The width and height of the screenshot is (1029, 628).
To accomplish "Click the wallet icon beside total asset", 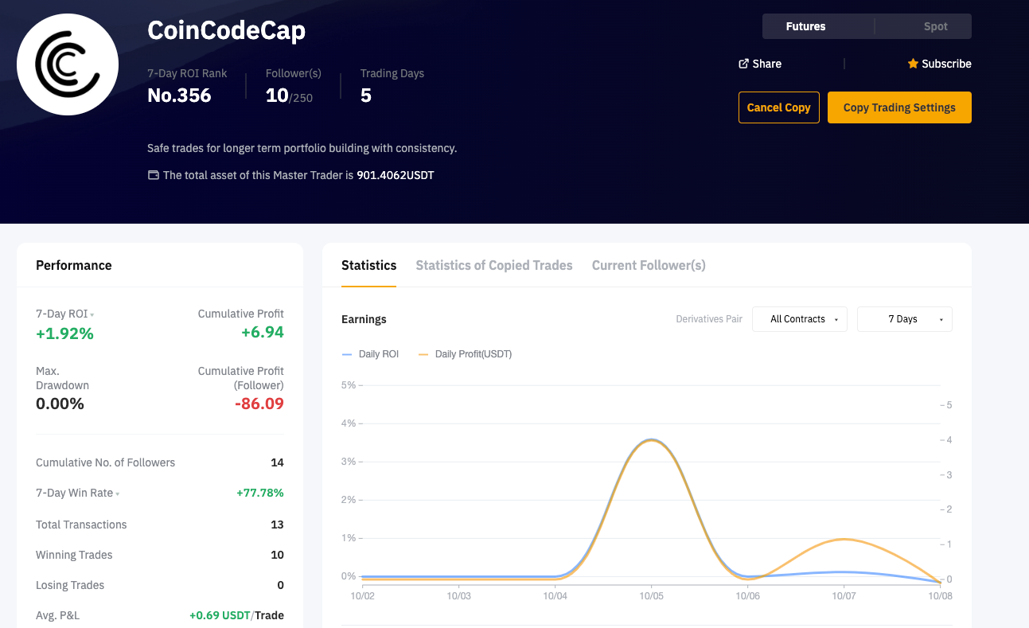I will [x=154, y=175].
